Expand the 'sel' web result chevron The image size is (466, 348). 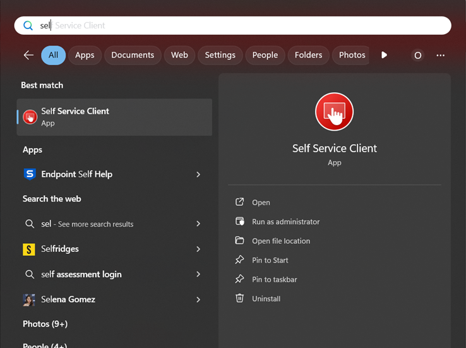click(198, 224)
